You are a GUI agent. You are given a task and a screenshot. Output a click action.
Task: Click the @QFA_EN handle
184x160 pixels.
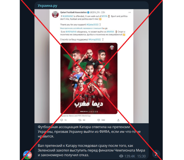(x=95, y=12)
